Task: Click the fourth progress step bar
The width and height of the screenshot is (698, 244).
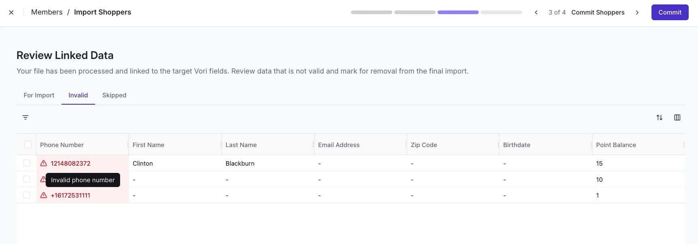Action: point(501,13)
